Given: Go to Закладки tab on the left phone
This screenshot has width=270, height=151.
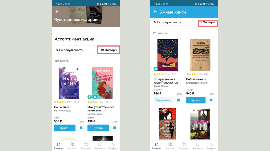Looking at the screenshot, I should click(99, 146).
